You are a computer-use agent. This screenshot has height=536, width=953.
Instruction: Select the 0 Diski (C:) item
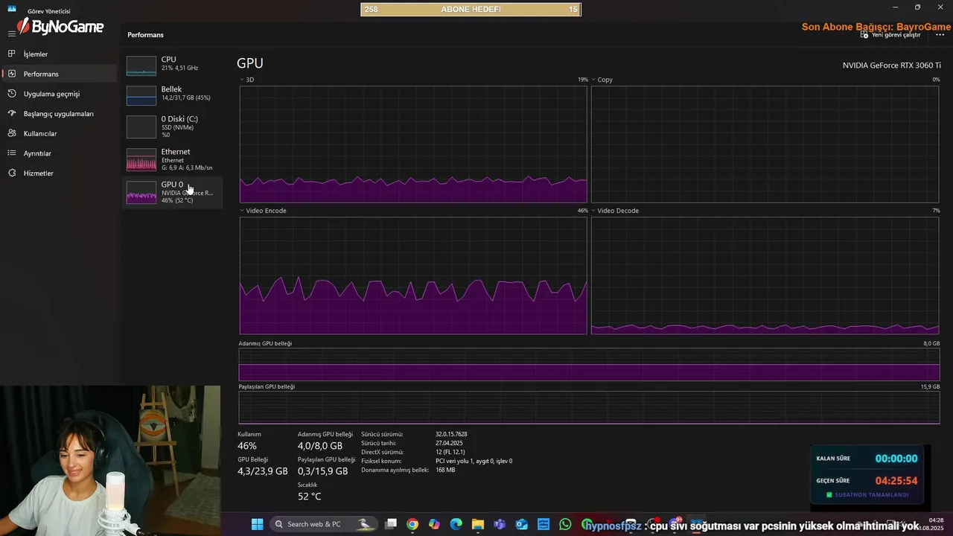[172, 126]
